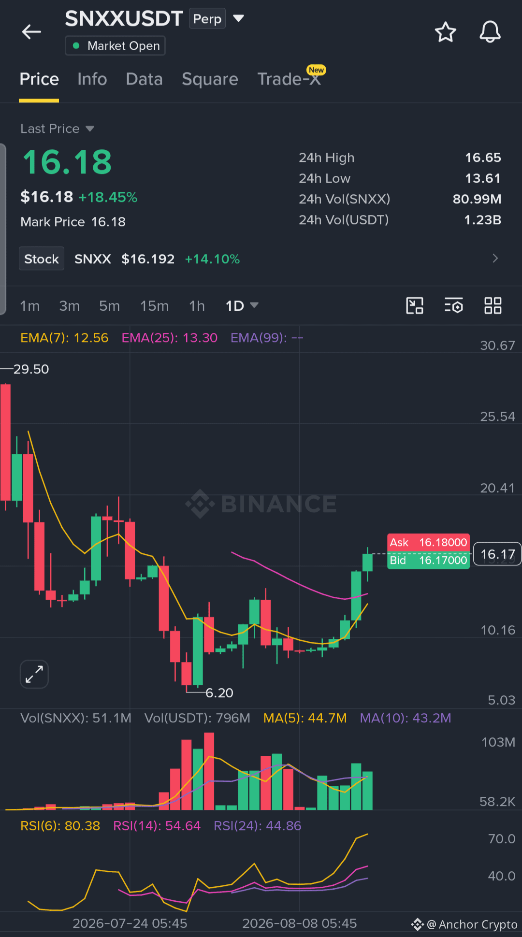Tap the Bid 16.17000 price label

428,561
